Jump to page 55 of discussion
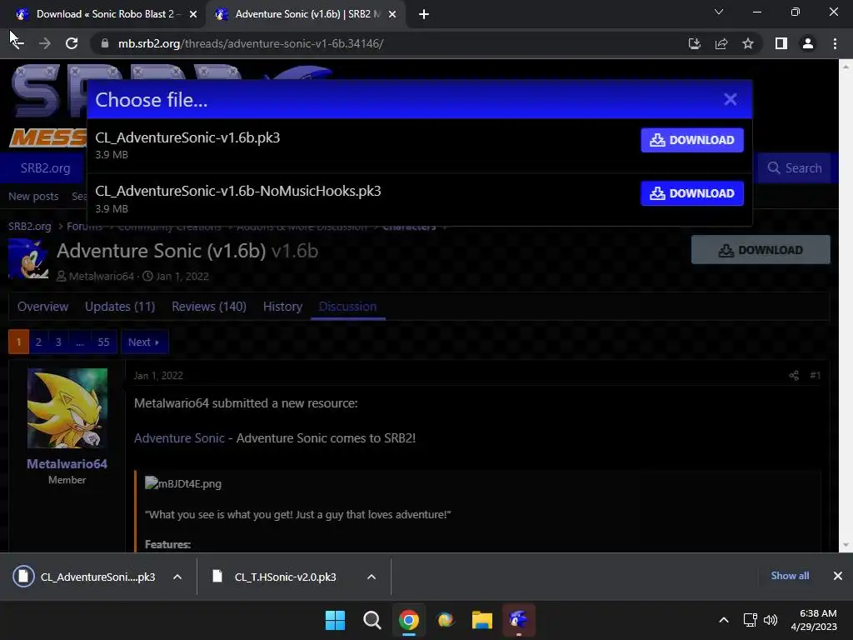 click(103, 342)
